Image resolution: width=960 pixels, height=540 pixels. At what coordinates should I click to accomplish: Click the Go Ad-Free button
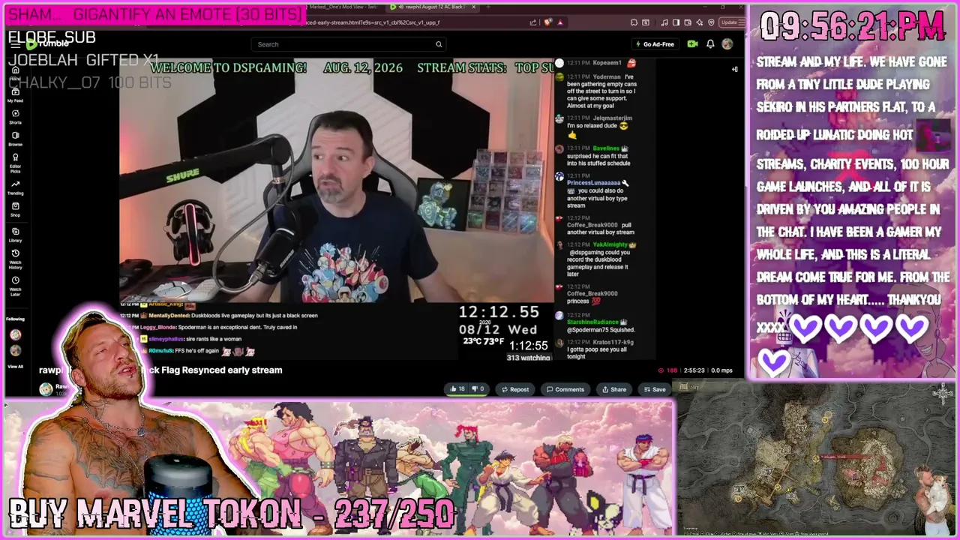click(655, 44)
